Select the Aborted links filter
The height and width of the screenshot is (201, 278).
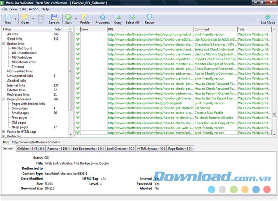[x=17, y=81]
